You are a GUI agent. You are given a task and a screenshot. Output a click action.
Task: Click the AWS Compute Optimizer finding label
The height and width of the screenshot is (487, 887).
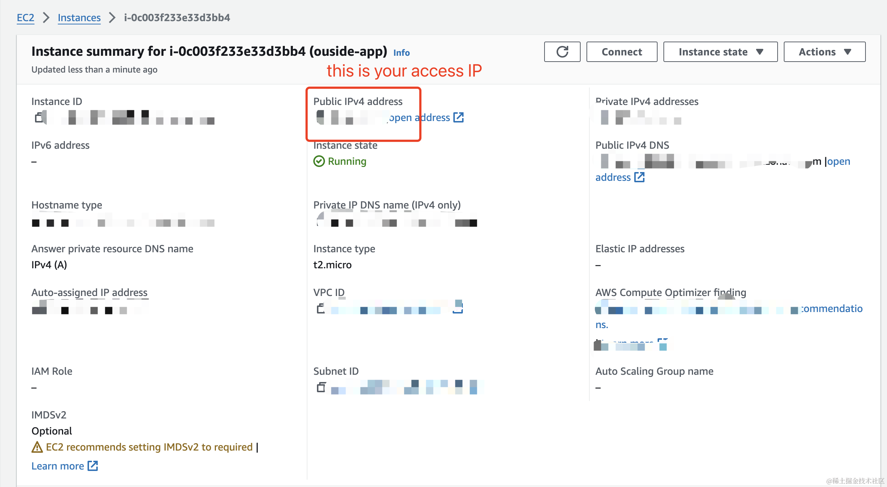coord(671,292)
